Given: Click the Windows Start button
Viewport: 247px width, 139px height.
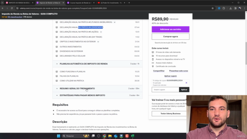Looking at the screenshot, I should click(58, 136).
